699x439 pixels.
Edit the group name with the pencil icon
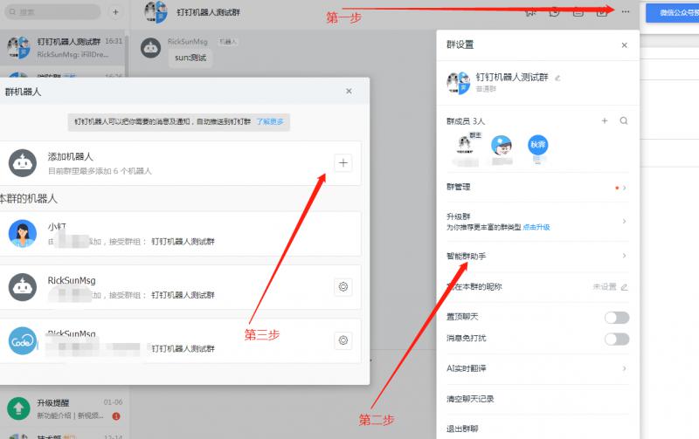coord(557,78)
